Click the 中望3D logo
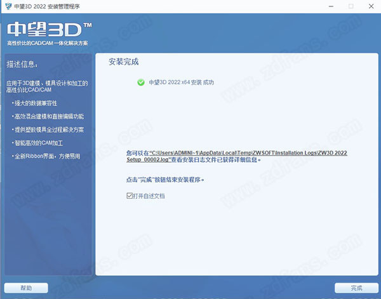Screen dimensions: 381x299 (x=49, y=30)
